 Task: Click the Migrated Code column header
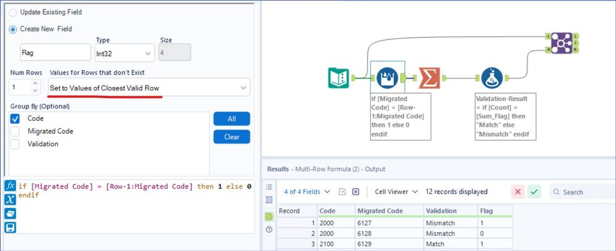pyautogui.click(x=389, y=211)
